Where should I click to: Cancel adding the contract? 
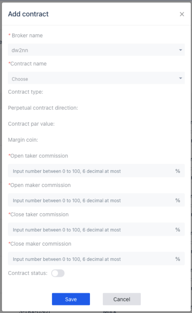(x=122, y=299)
